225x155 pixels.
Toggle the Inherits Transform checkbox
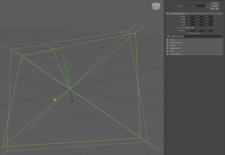[x=187, y=33]
